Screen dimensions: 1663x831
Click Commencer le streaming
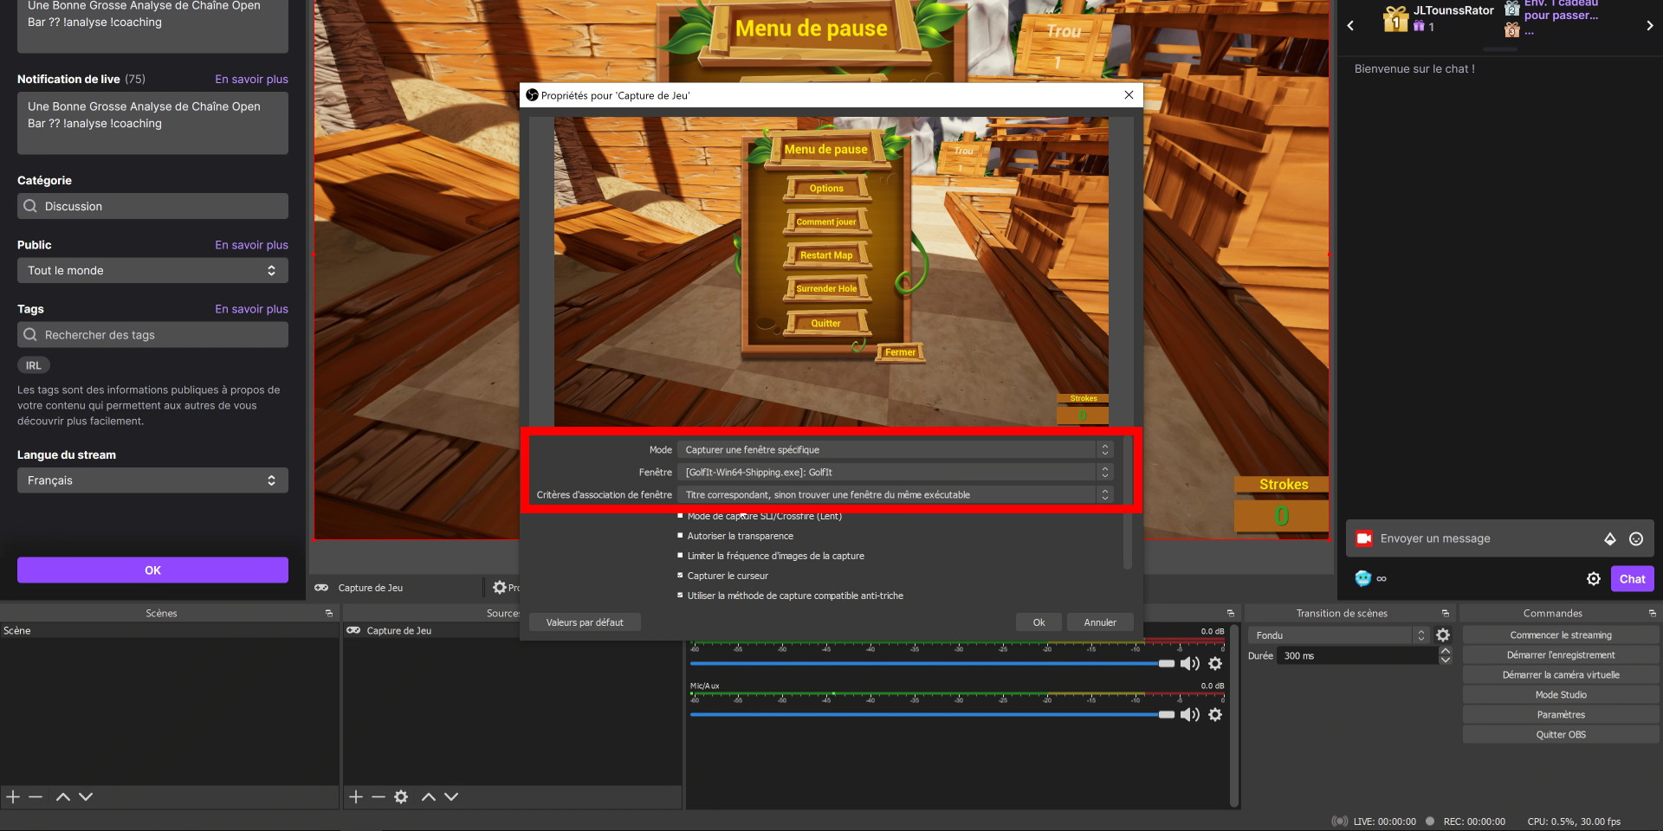coord(1560,635)
